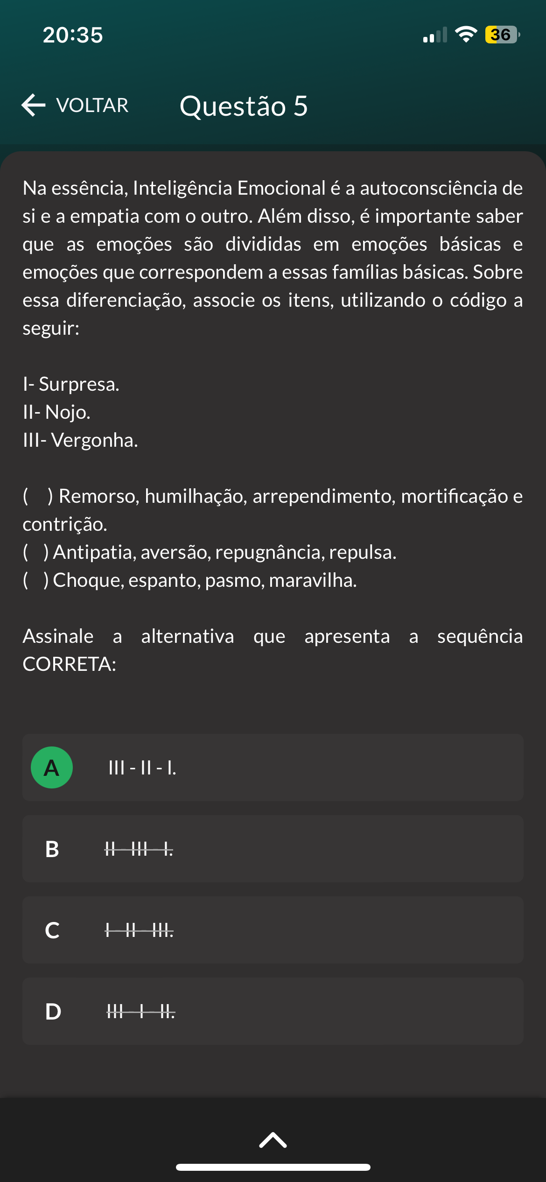The width and height of the screenshot is (546, 1182).
Task: Select struck-through option III - I - II.
Action: click(x=141, y=1012)
